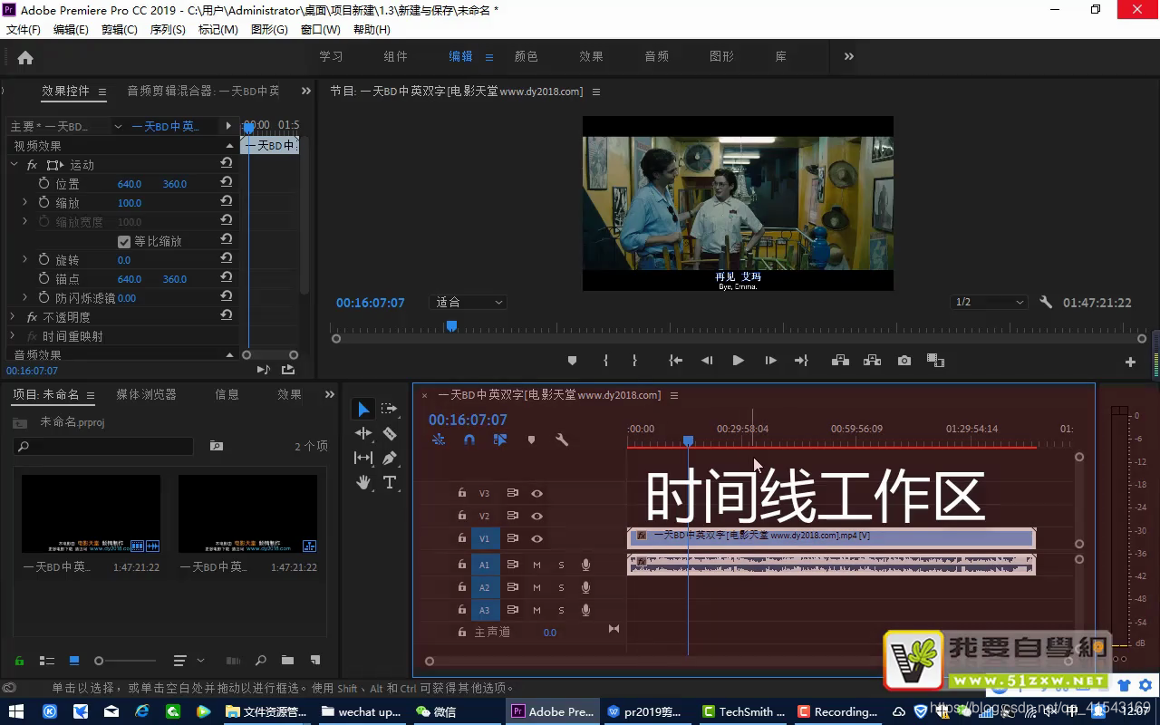Solo the A2 audio track
Image resolution: width=1160 pixels, height=725 pixels.
(x=561, y=587)
